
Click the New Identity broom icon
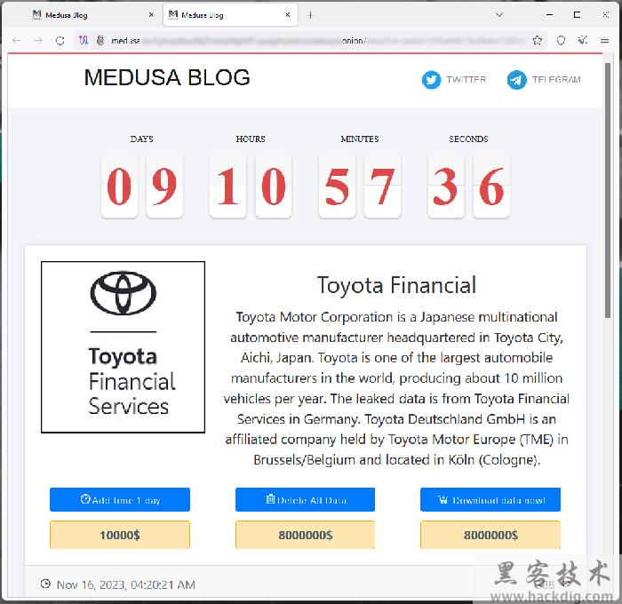582,40
